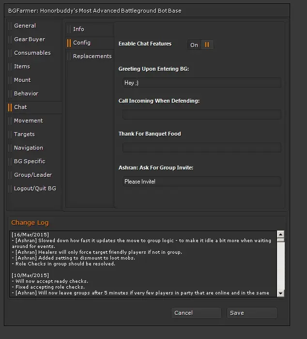
Task: Open the Replacements sub-tab
Action: [x=90, y=56]
